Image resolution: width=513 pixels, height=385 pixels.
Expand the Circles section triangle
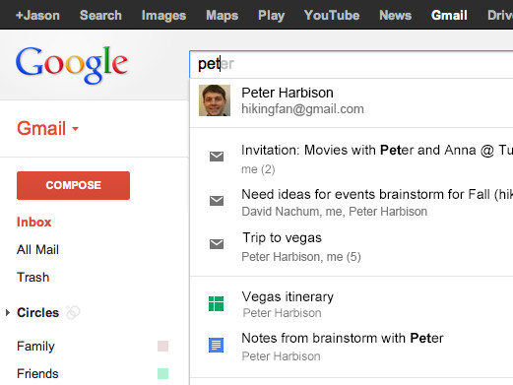(x=8, y=312)
